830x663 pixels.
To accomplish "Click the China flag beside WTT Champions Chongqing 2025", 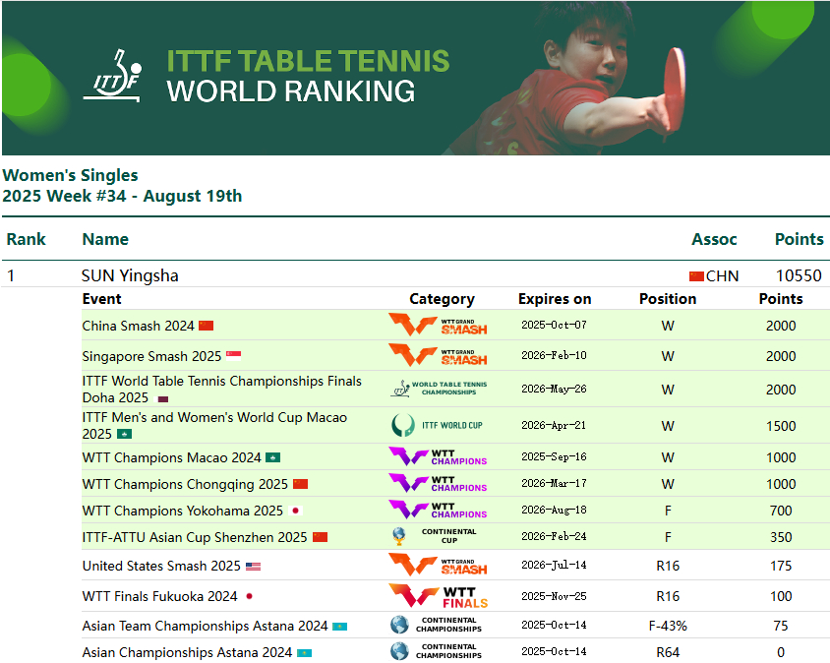I will coord(301,484).
